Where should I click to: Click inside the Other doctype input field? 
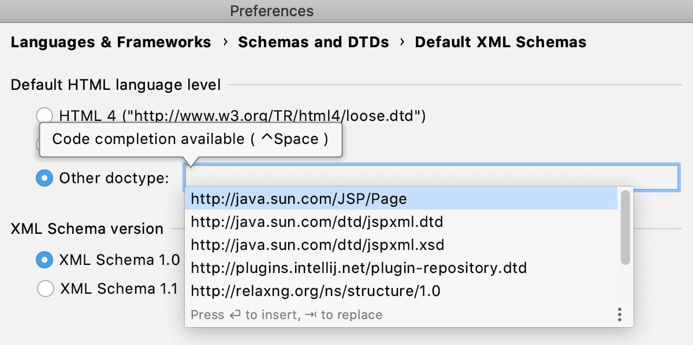click(x=433, y=177)
